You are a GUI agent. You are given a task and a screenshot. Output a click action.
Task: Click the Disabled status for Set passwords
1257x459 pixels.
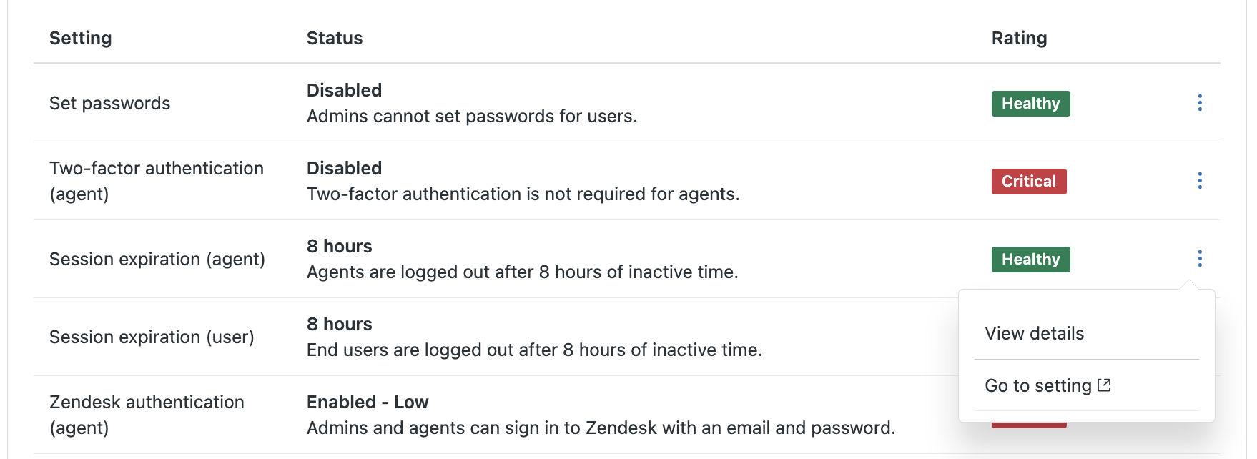coord(344,91)
